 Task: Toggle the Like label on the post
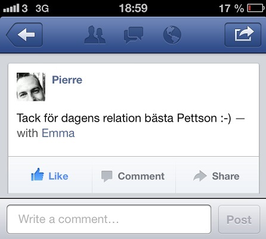click(58, 176)
